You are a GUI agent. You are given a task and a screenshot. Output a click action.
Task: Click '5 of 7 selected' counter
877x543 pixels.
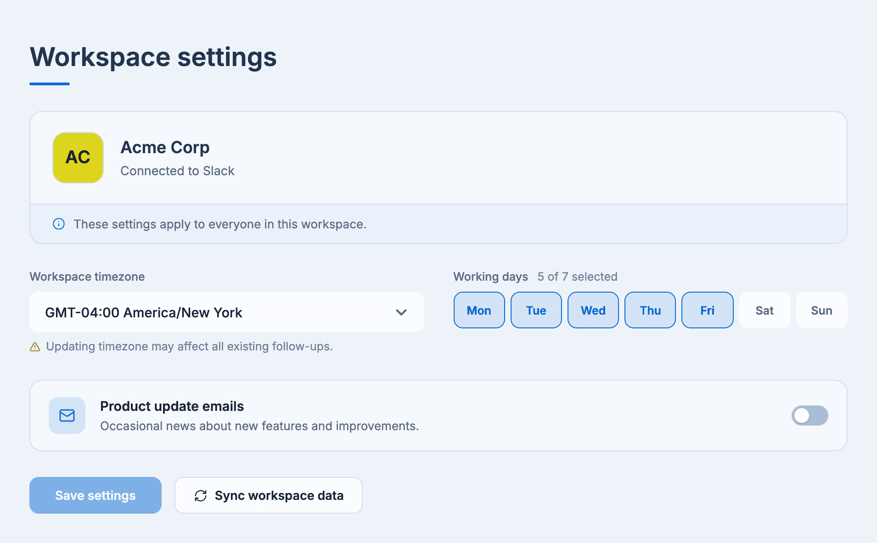[x=577, y=277]
